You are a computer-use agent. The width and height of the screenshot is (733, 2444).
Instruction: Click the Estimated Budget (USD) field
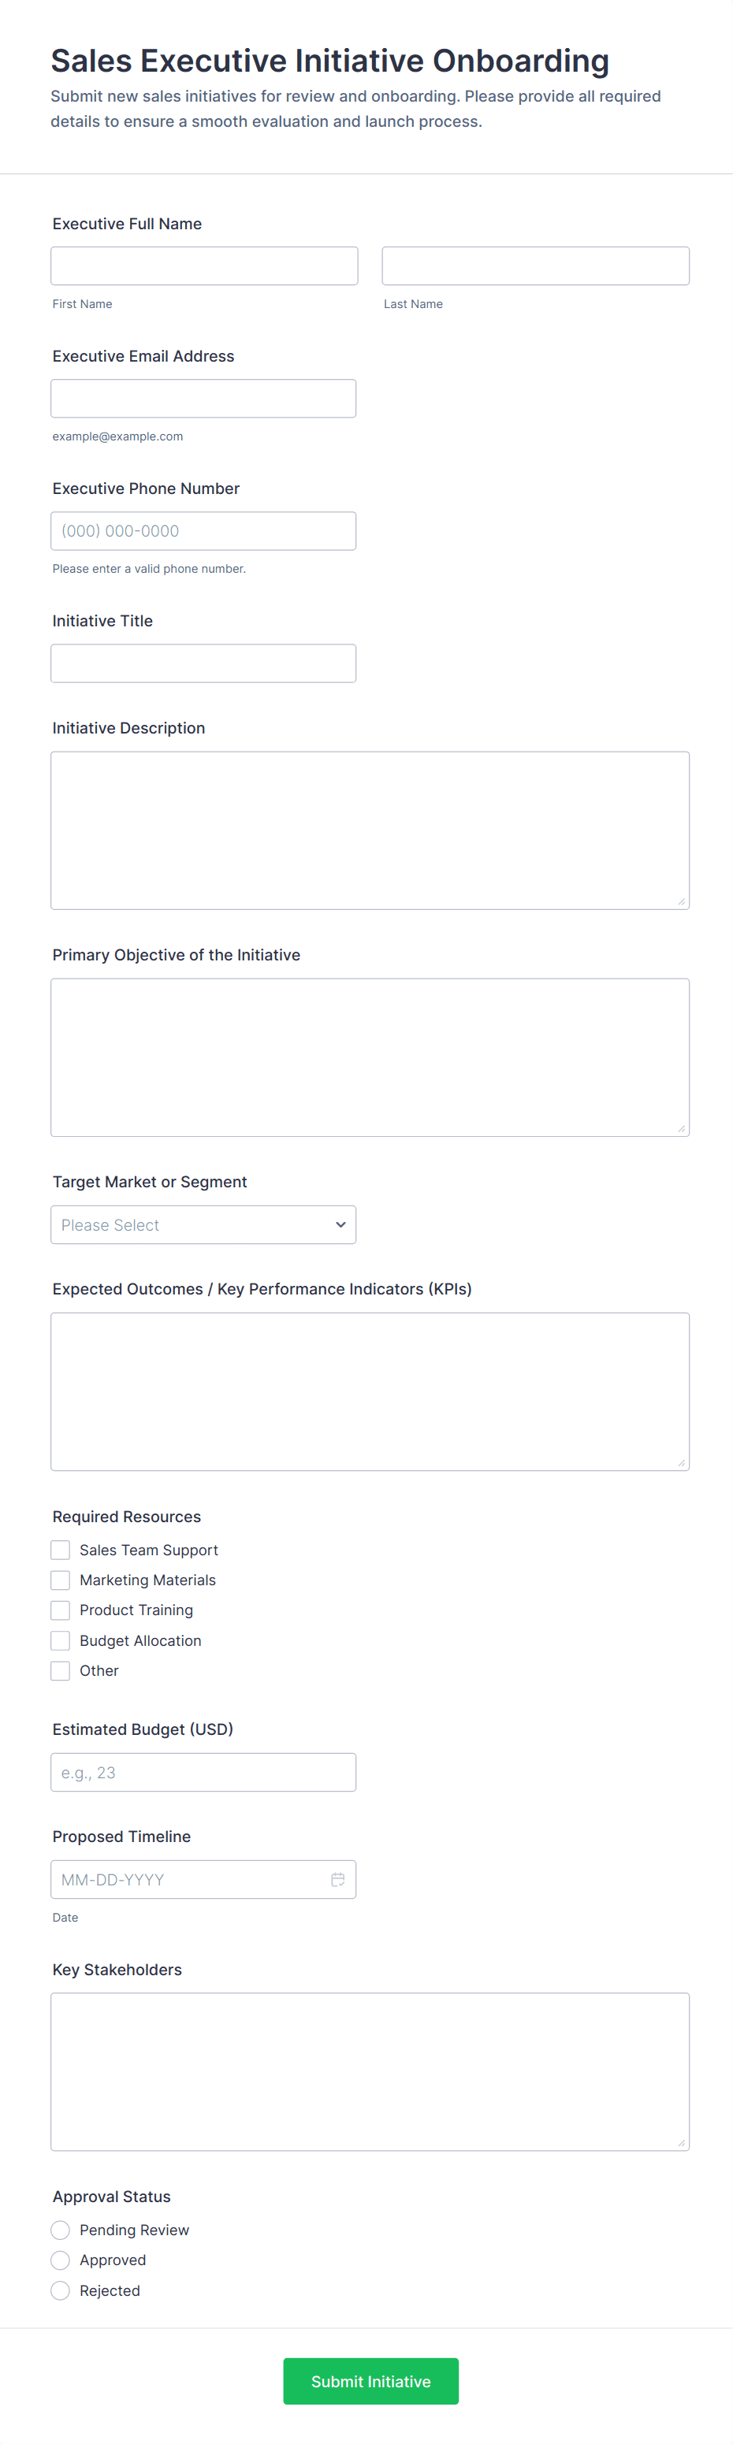203,1772
